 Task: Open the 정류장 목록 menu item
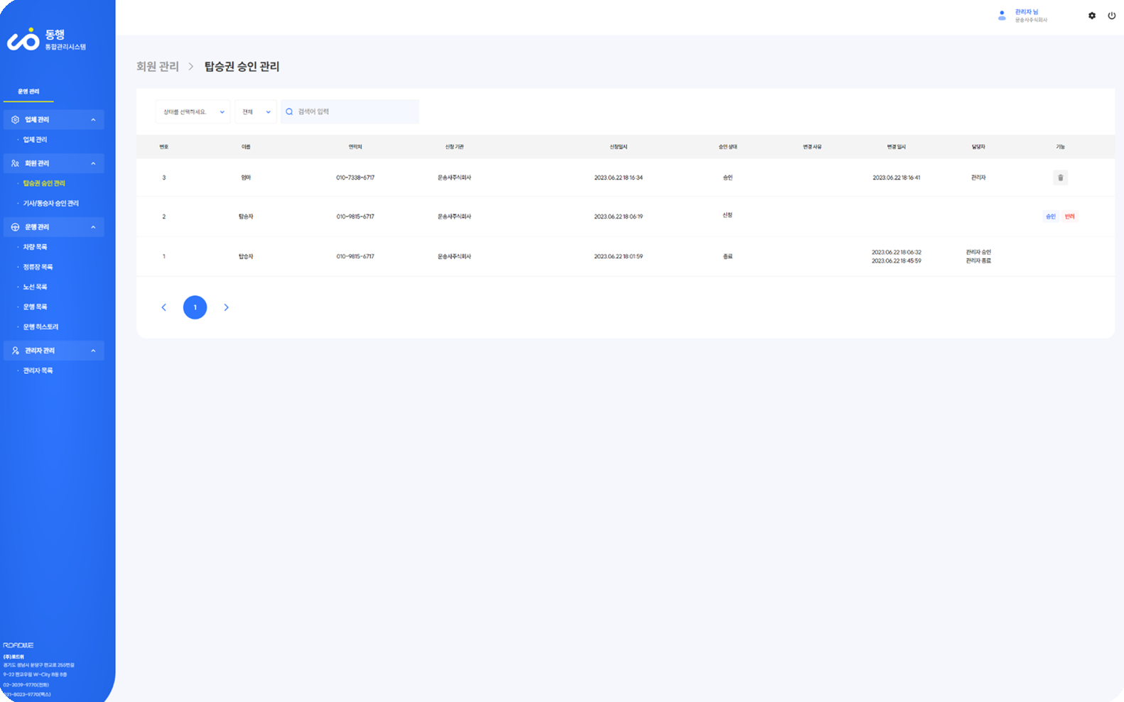point(38,267)
